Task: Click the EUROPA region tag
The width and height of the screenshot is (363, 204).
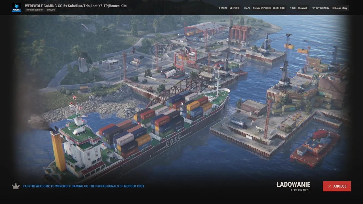Action: point(51,10)
